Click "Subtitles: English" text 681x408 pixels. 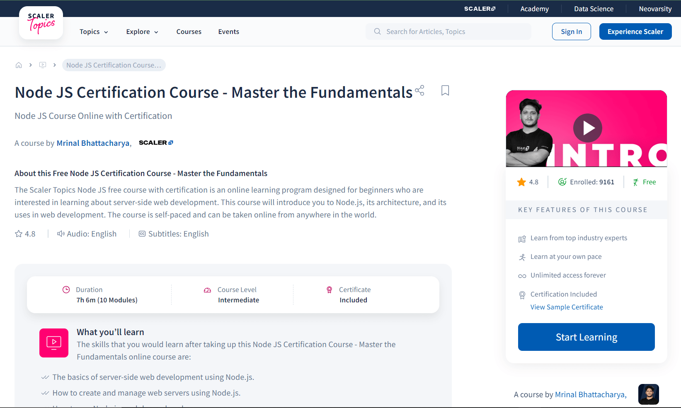[178, 234]
